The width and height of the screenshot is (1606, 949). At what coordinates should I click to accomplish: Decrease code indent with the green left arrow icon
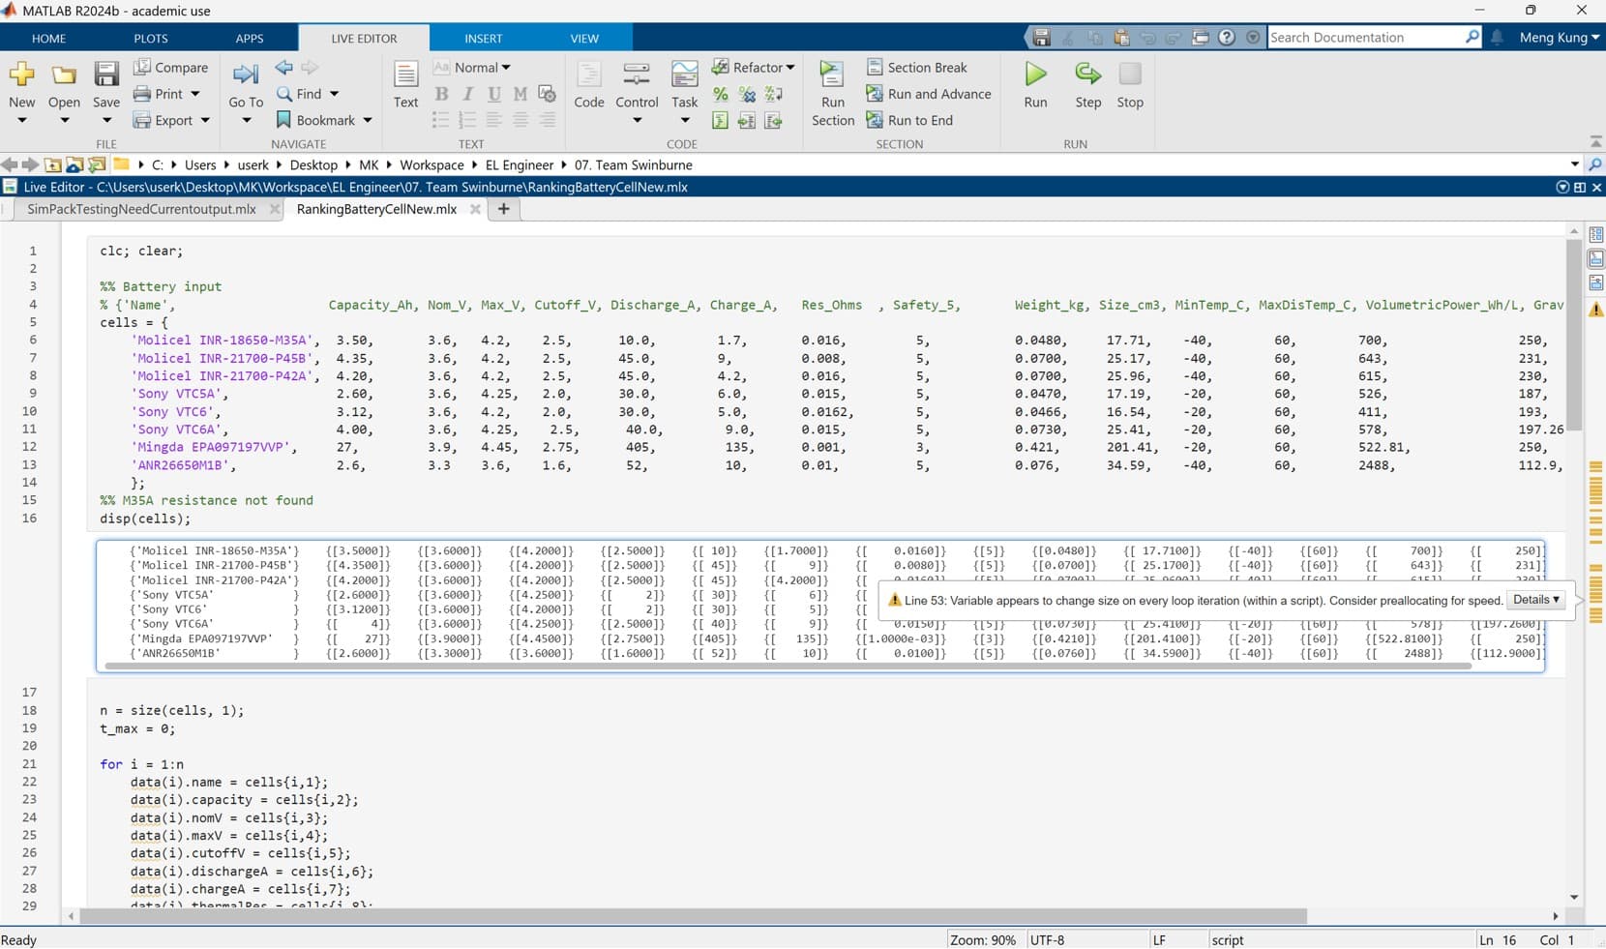[x=773, y=120]
